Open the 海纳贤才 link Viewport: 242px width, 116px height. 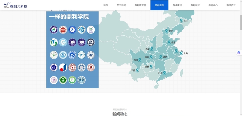pos(231,5)
